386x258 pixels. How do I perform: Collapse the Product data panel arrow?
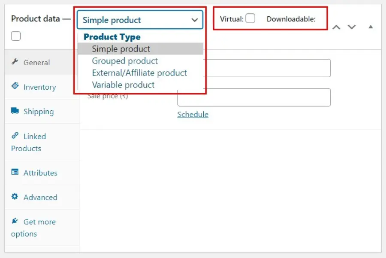click(370, 27)
